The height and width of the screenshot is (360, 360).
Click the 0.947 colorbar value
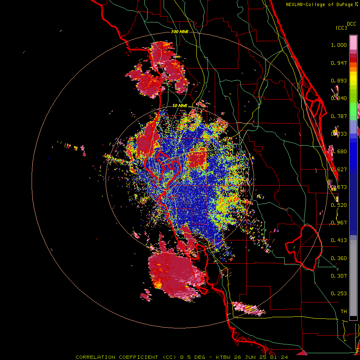[339, 63]
